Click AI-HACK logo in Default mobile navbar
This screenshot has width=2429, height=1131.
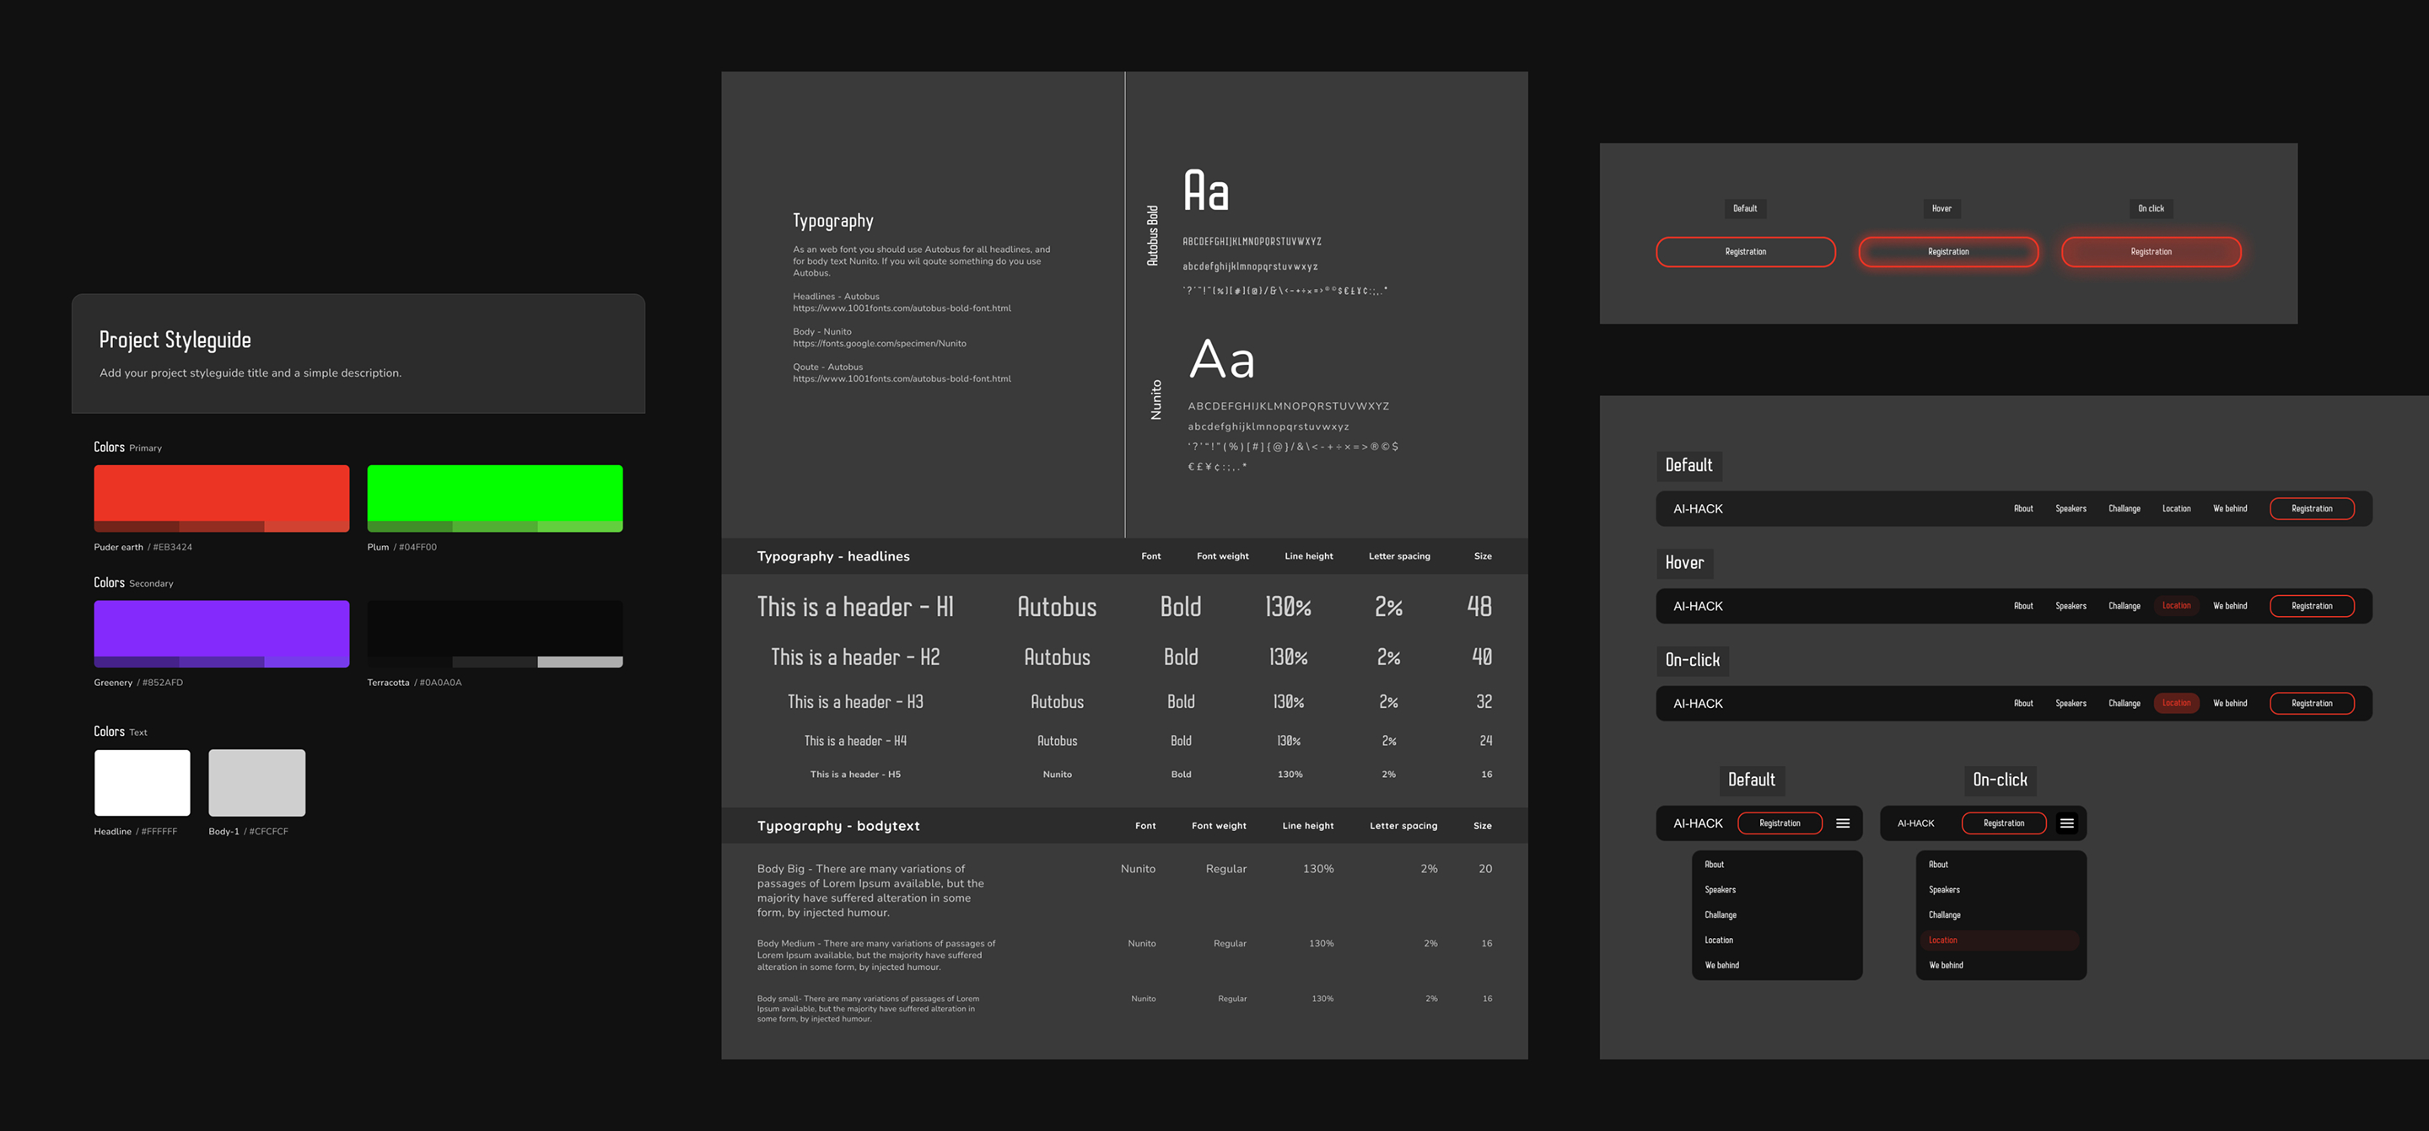[1697, 823]
